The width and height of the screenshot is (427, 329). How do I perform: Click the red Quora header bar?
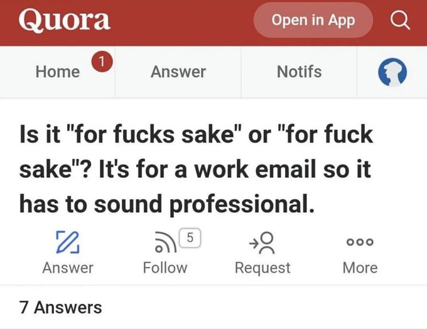click(x=182, y=22)
